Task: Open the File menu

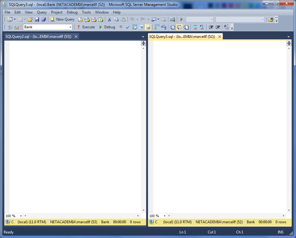Action: tap(7, 12)
